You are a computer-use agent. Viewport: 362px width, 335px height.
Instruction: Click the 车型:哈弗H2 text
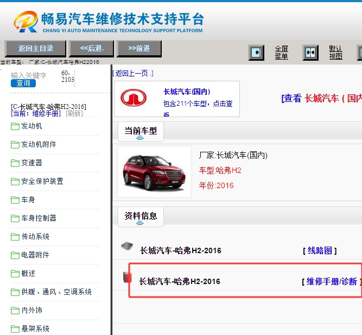(220, 170)
